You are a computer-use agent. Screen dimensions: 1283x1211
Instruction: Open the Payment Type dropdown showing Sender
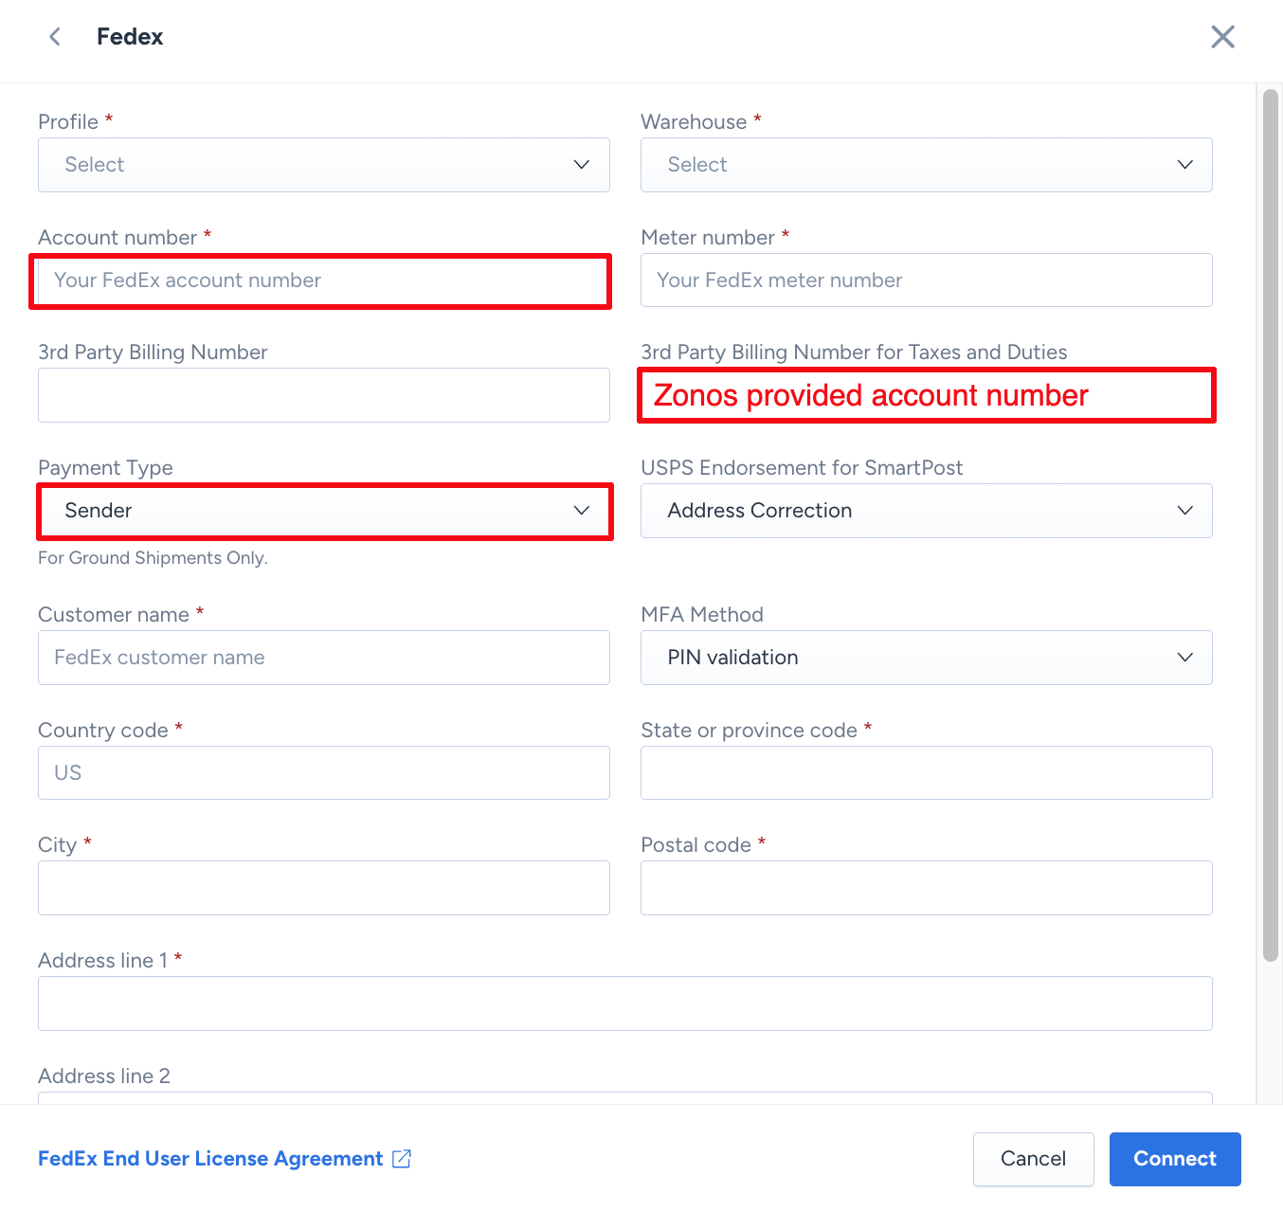tap(323, 511)
